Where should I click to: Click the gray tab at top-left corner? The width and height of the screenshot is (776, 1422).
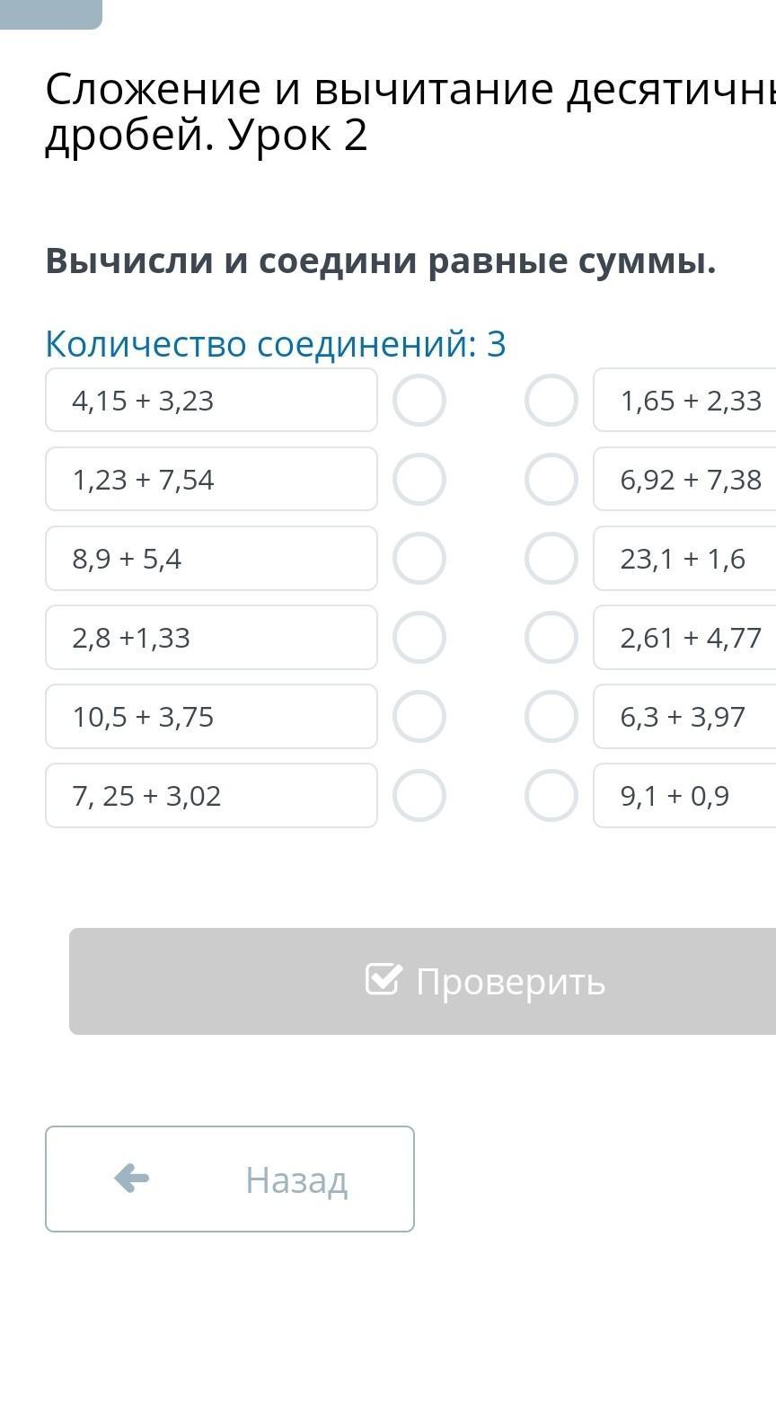tap(50, 13)
